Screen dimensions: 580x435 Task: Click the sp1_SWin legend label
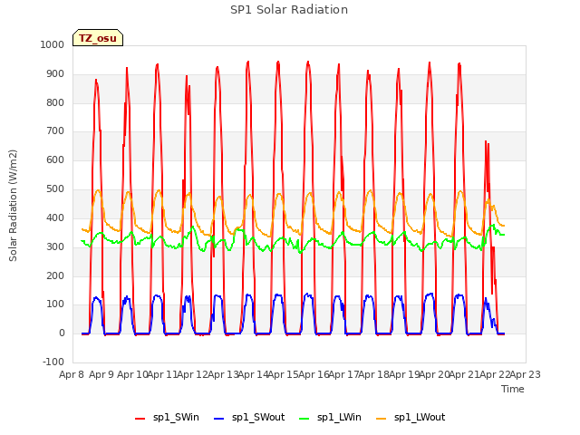176,417
